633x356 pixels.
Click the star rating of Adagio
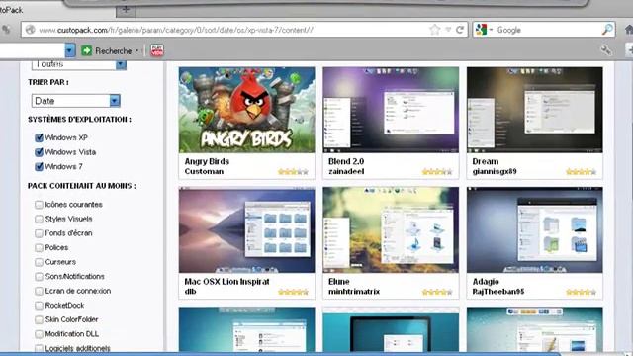coord(581,292)
